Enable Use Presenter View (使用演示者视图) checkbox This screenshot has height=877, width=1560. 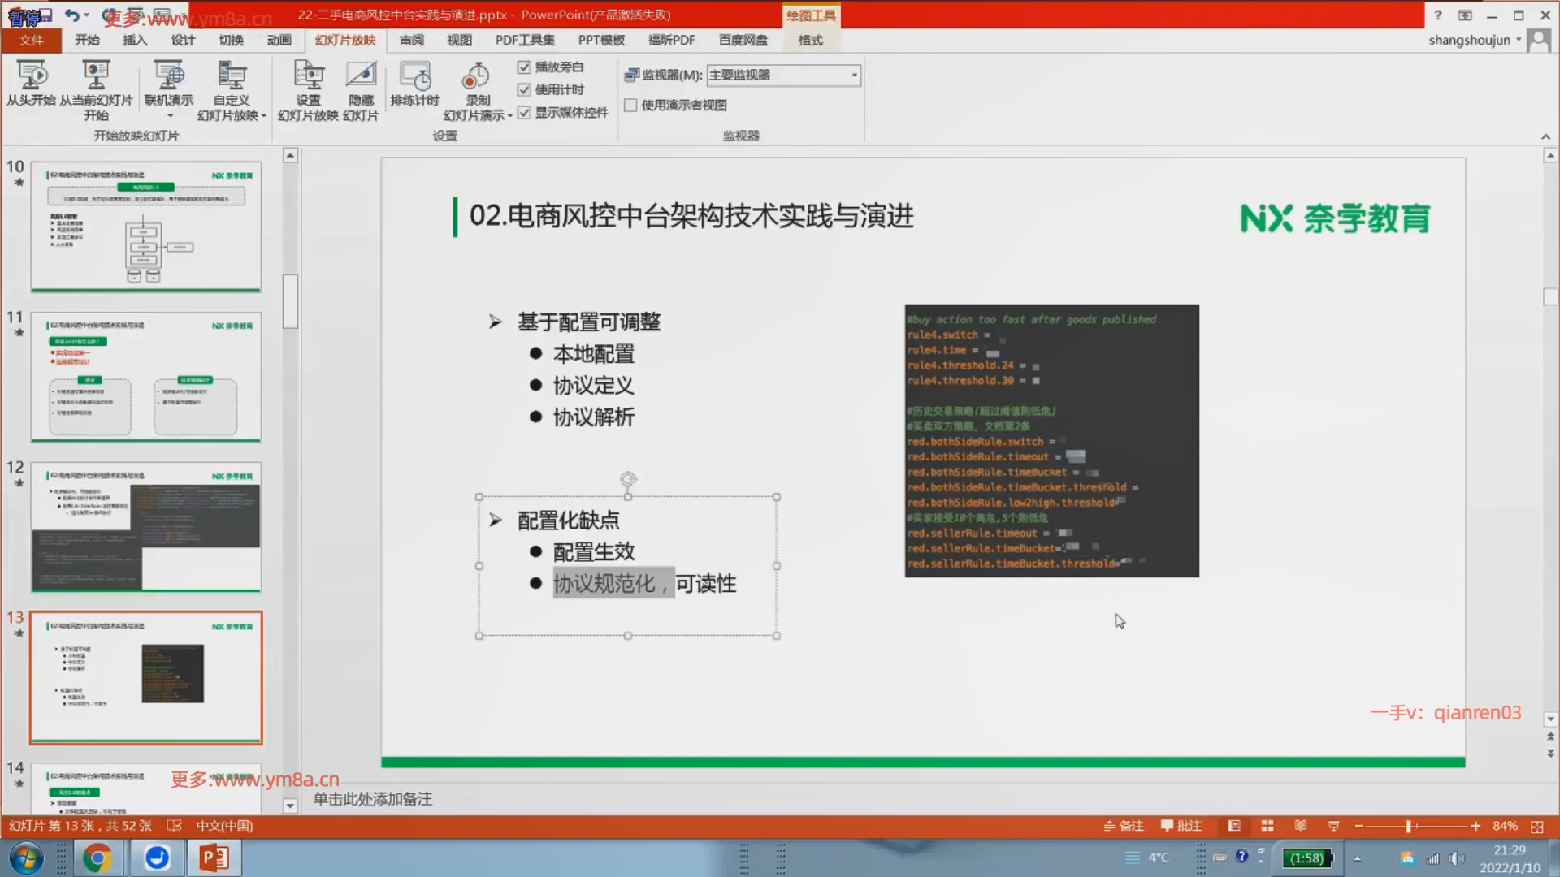(x=630, y=106)
